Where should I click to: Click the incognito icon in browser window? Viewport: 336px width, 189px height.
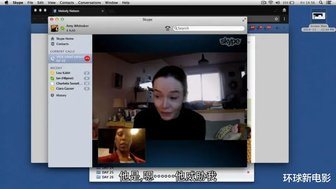pos(284,10)
